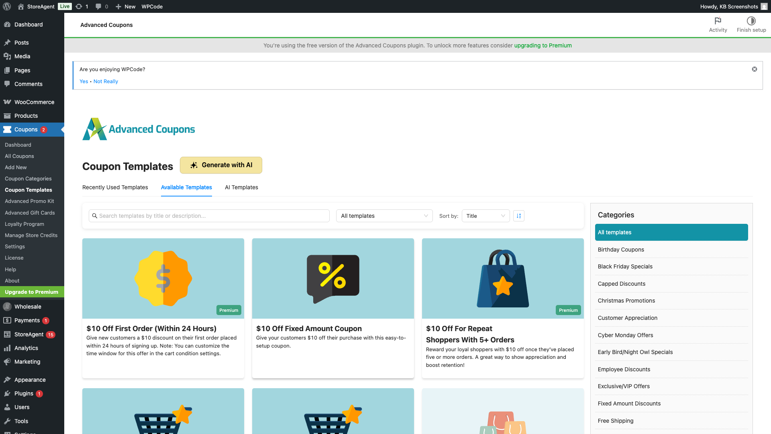Follow the upgrading to Premium link
This screenshot has height=434, width=771.
pyautogui.click(x=543, y=45)
